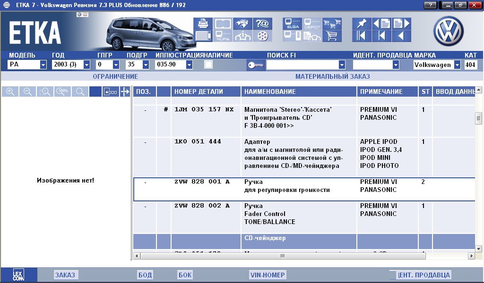The width and height of the screenshot is (484, 283).
Task: Click the panel splitter arrow icon
Action: pos(125,92)
